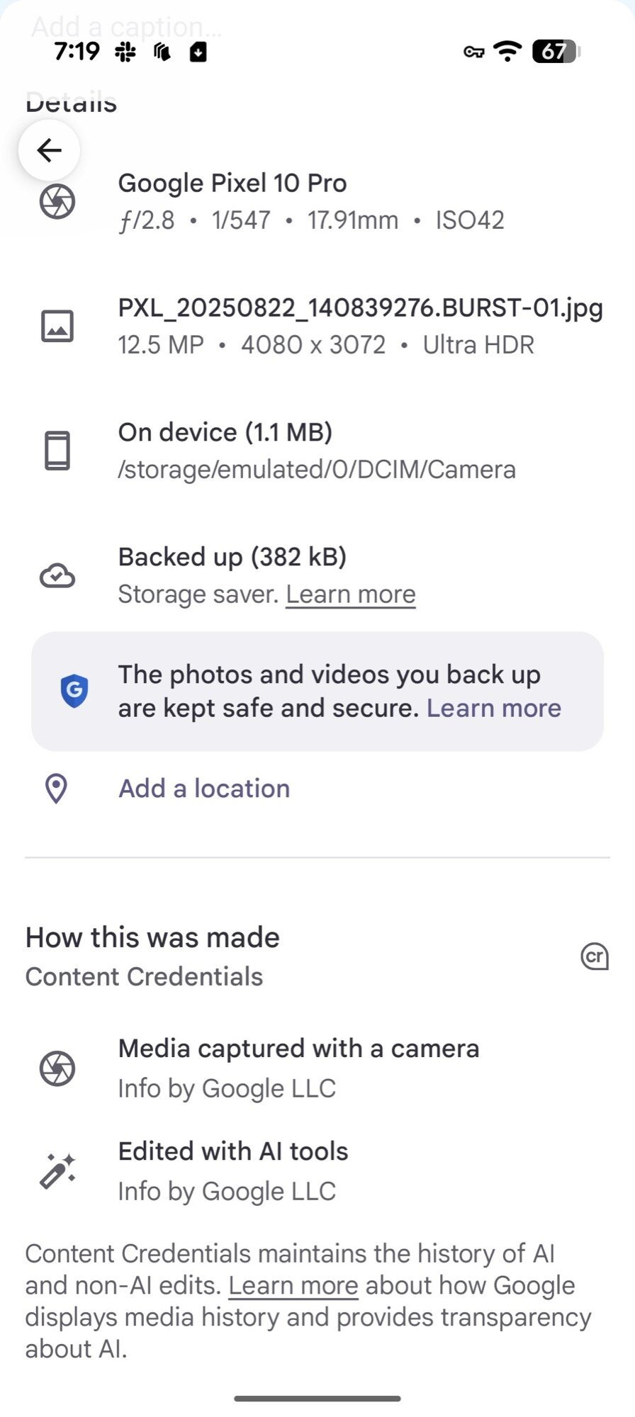This screenshot has width=635, height=1417.
Task: Open Learn more about Content Credentials history
Action: (293, 1285)
